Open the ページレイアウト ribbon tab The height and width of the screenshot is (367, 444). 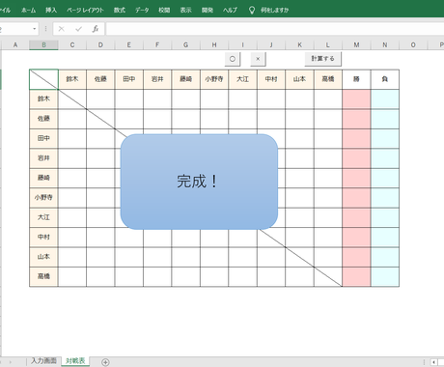[x=85, y=10]
